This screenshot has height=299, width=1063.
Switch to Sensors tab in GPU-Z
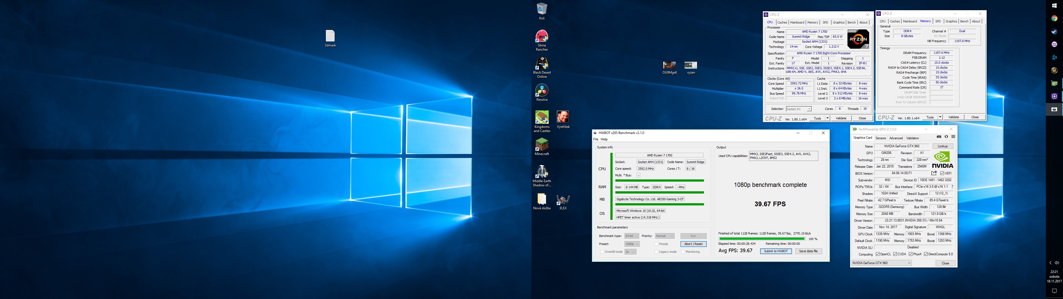(x=881, y=138)
